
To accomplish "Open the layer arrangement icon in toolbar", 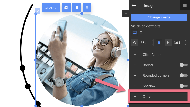I will (76, 8).
